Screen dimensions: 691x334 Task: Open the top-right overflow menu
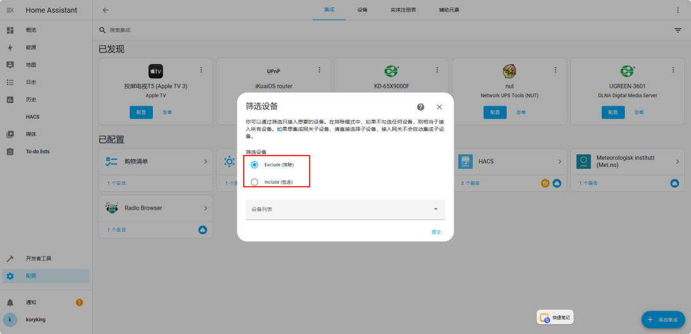pyautogui.click(x=678, y=10)
